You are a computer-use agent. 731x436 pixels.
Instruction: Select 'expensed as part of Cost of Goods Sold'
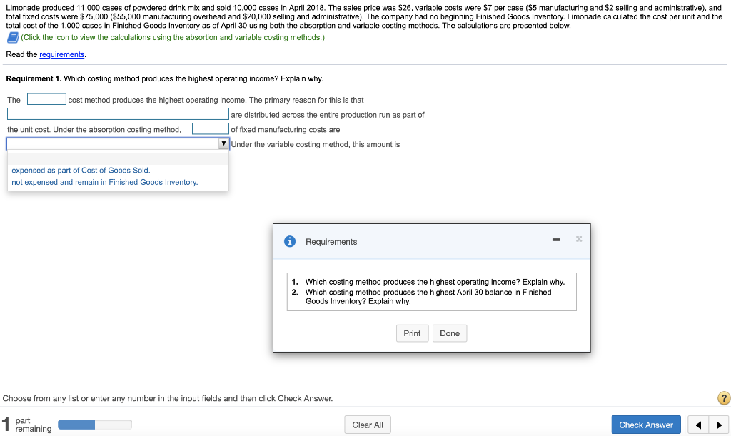click(81, 170)
